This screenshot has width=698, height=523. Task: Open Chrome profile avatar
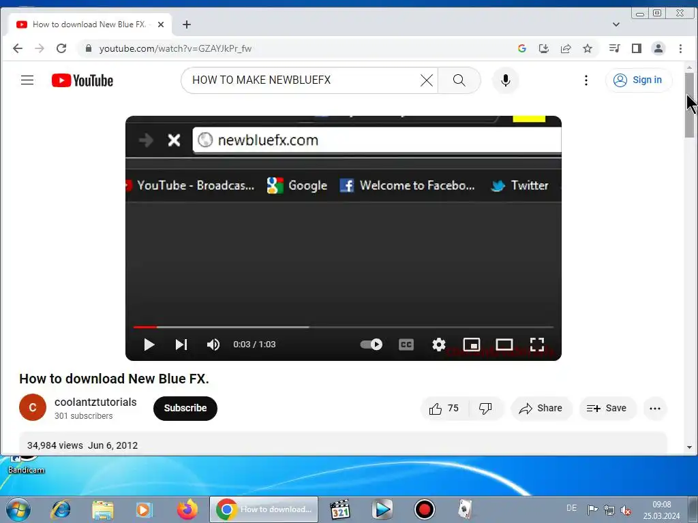pos(658,48)
